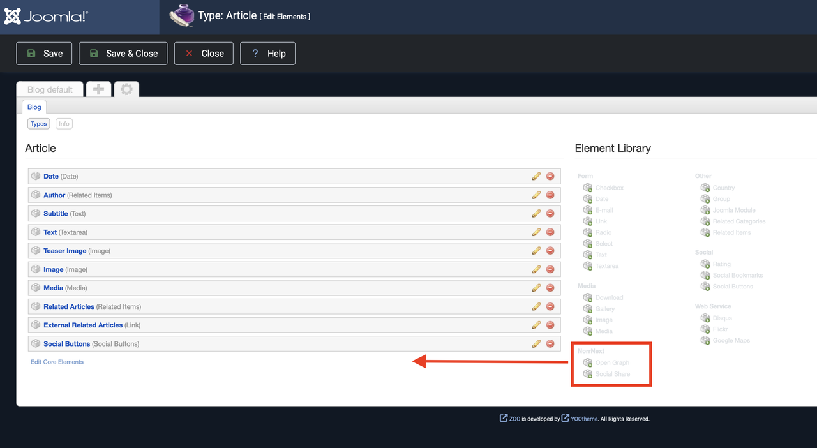The height and width of the screenshot is (448, 817).
Task: Delete the Author element
Action: (550, 195)
